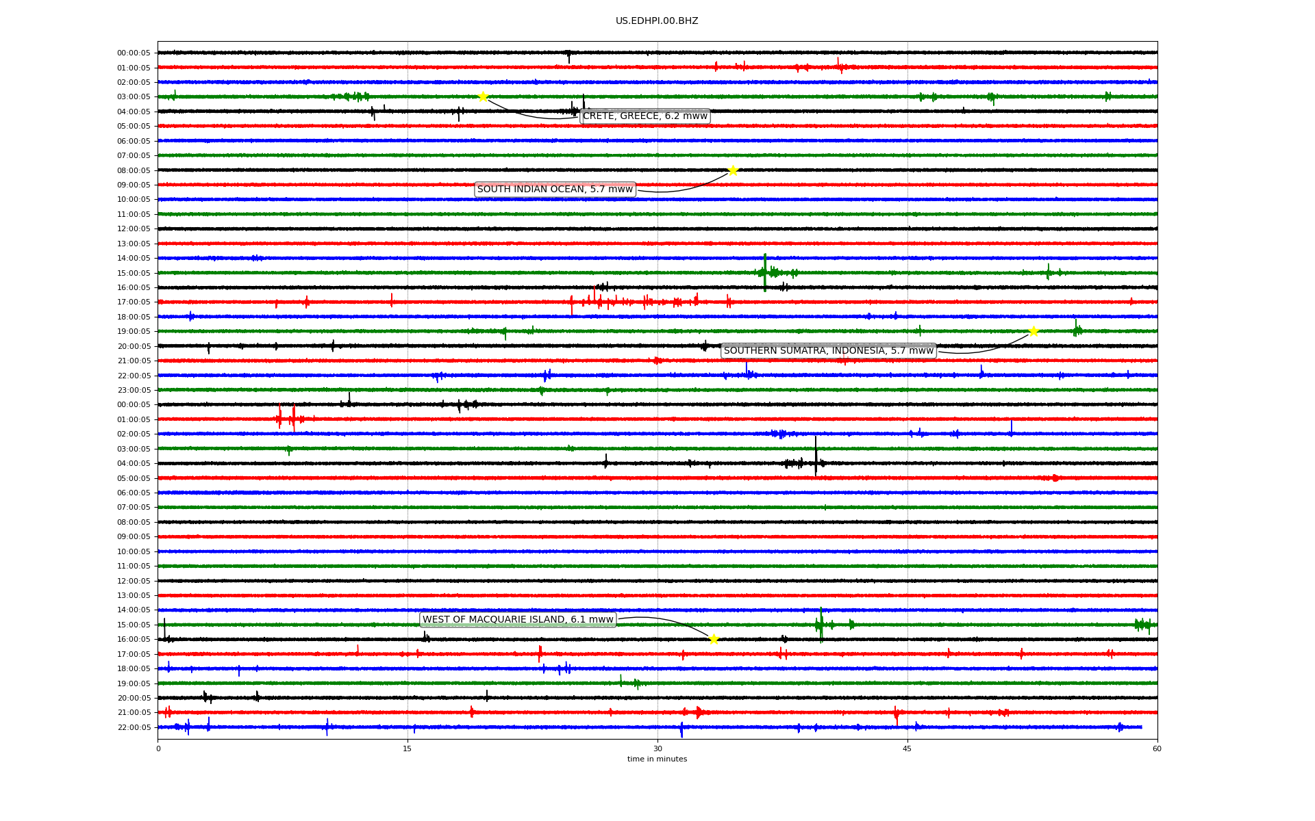The height and width of the screenshot is (821, 1315).
Task: Click the 'time in minutes' axis label
Action: coord(657,759)
